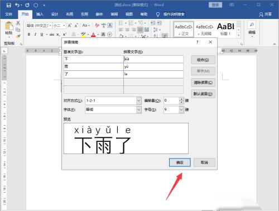Click the Character Shading icon
Viewport: 279px width, 211px height.
(x=103, y=35)
